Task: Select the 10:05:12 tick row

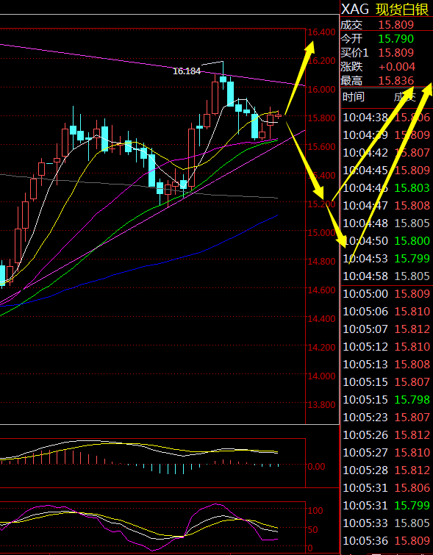Action: (x=386, y=346)
